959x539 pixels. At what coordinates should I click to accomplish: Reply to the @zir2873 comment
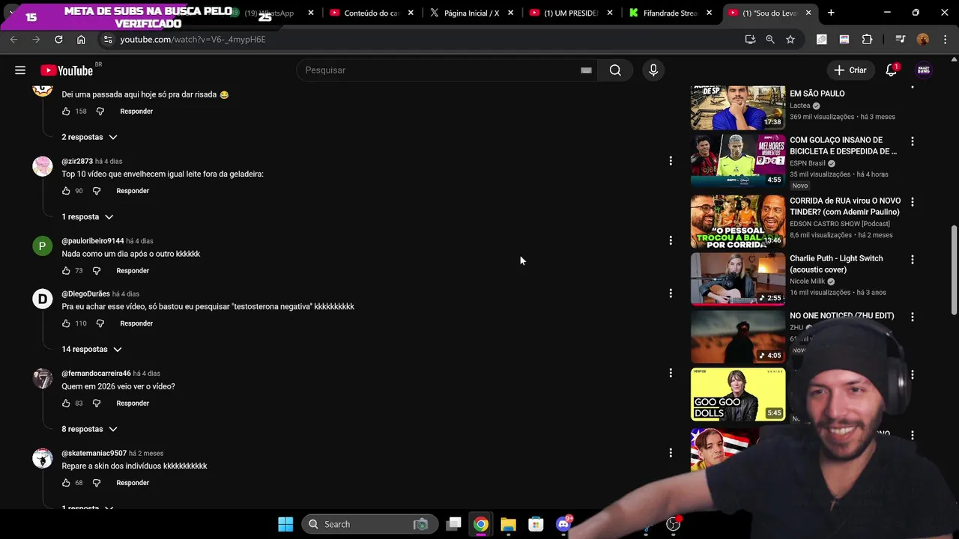pos(133,191)
